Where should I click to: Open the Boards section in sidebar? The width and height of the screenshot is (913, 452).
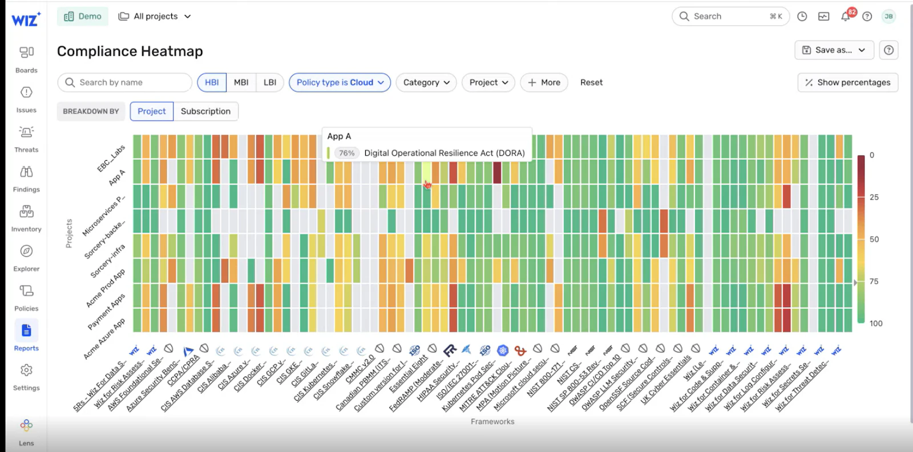[26, 59]
